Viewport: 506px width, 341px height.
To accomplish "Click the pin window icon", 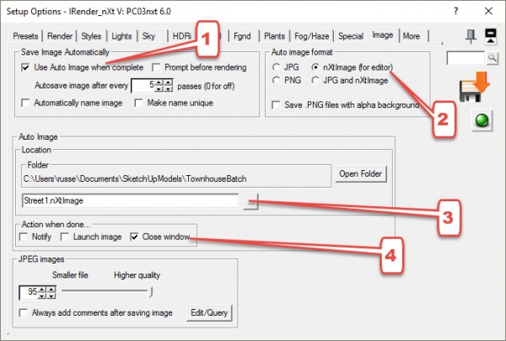I will click(x=471, y=36).
